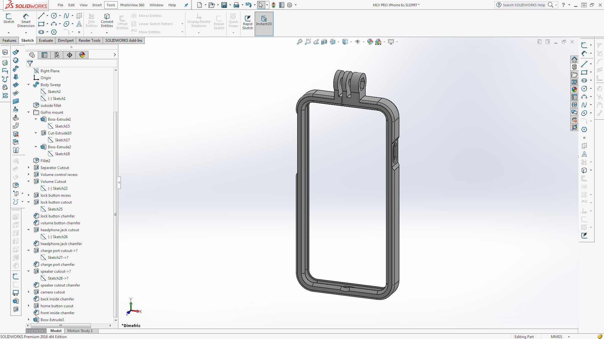Click Rebuild traffic light icon
Viewport: 604px width, 339px height.
point(274,5)
